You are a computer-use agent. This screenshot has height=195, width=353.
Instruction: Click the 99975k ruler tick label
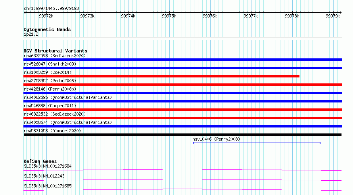pyautogui.click(x=169, y=16)
